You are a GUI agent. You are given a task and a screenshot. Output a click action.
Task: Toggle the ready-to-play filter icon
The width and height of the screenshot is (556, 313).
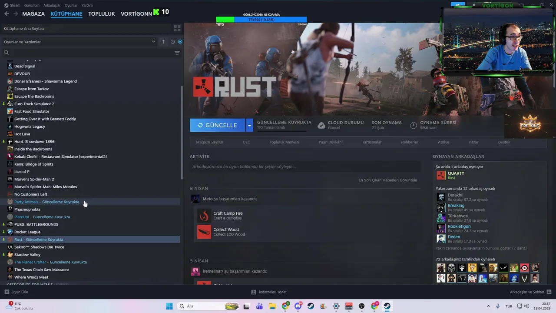click(x=180, y=42)
